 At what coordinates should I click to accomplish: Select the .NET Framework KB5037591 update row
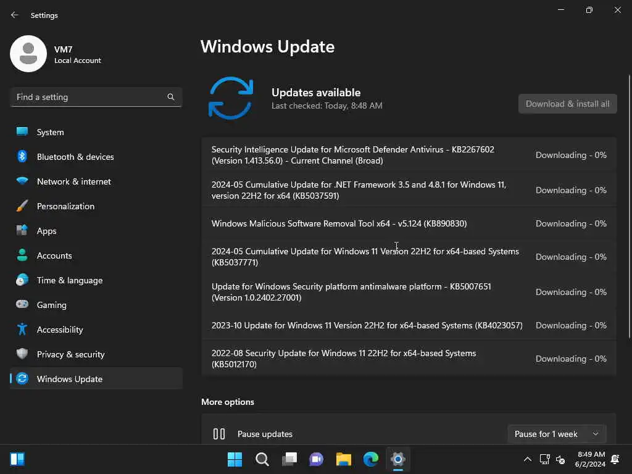(409, 190)
